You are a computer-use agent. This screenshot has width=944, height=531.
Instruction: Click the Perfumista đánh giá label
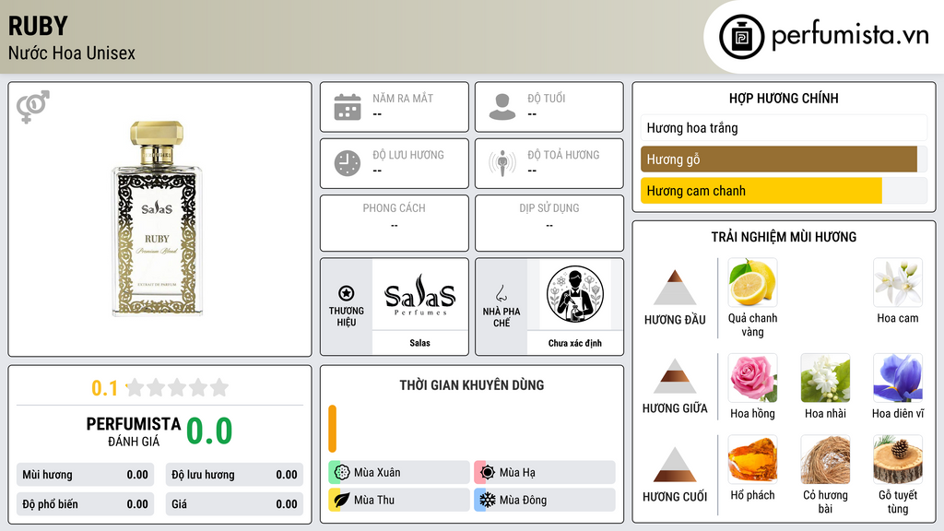(134, 431)
